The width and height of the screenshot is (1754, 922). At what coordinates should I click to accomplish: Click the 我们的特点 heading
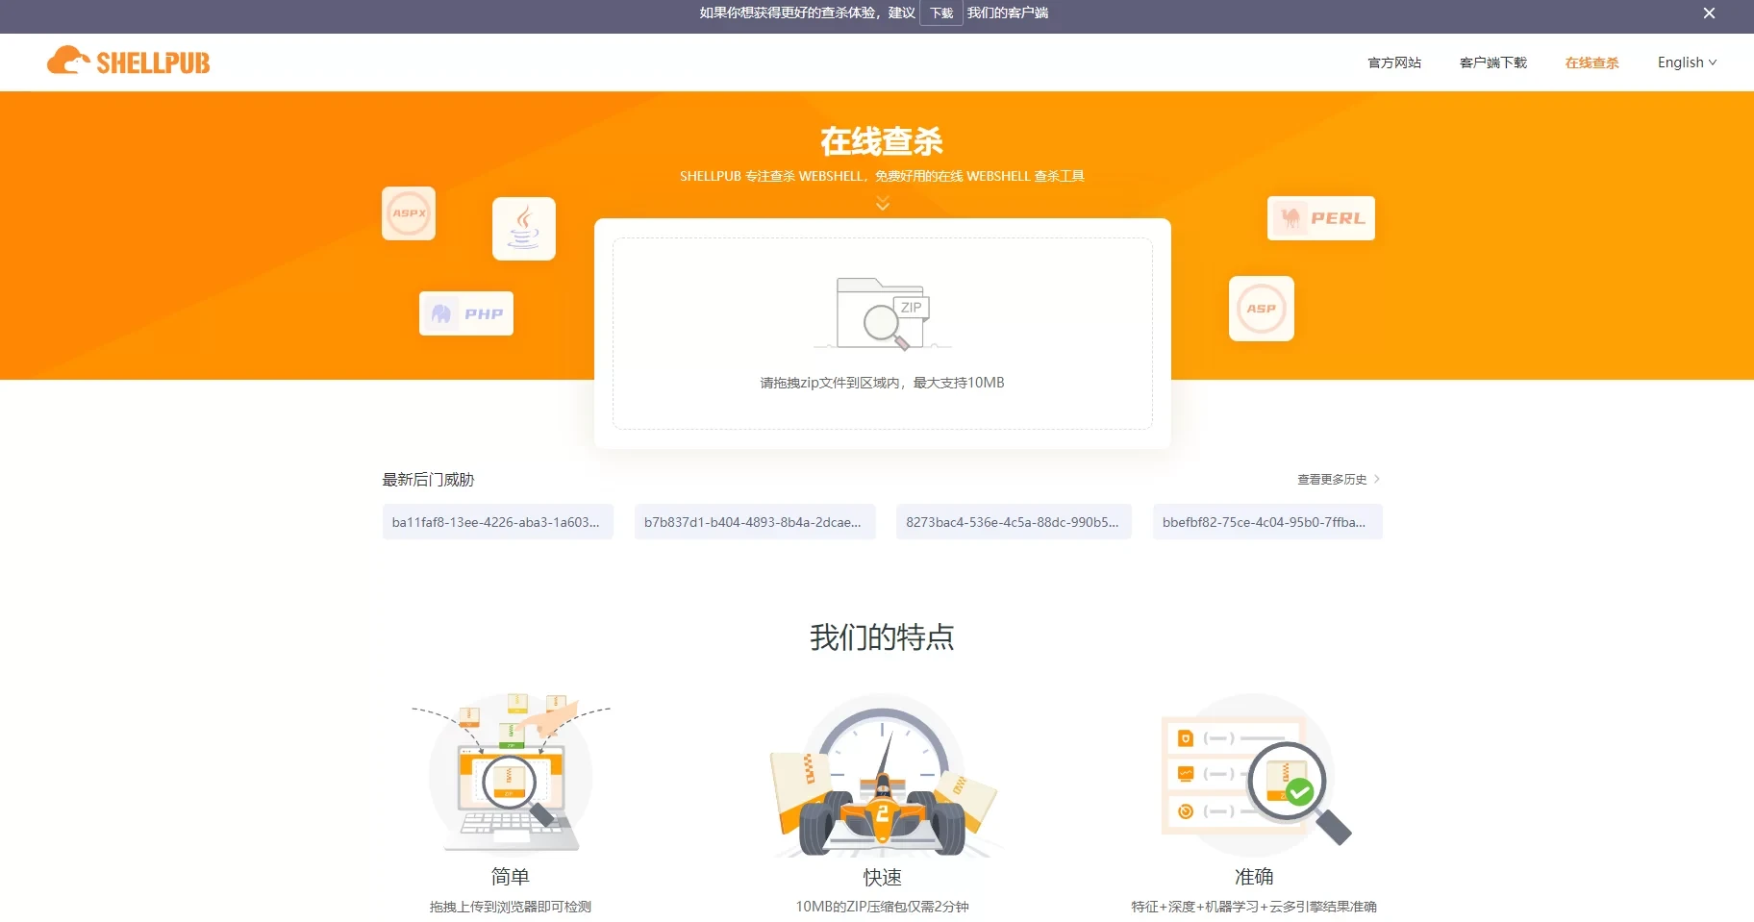click(882, 637)
